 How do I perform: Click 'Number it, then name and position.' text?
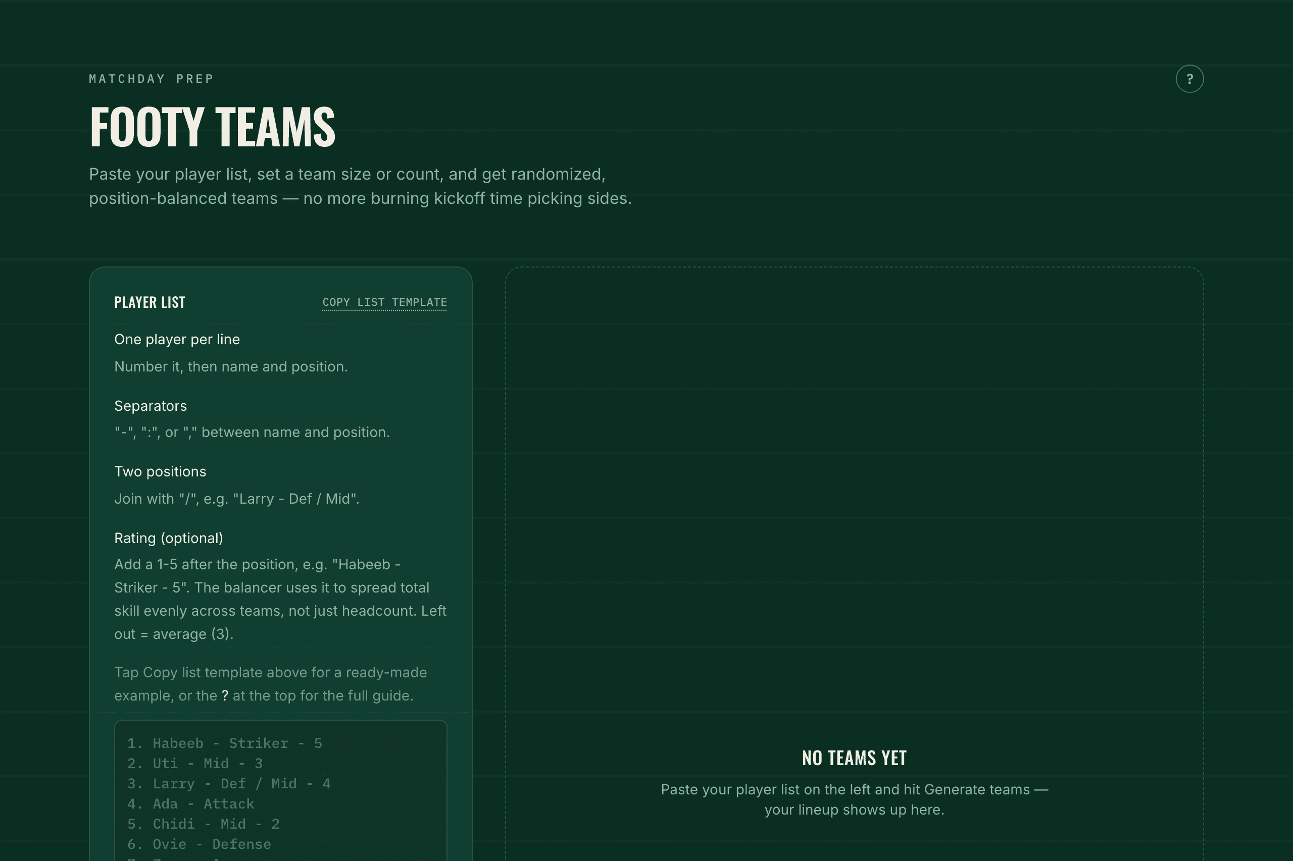(x=231, y=366)
